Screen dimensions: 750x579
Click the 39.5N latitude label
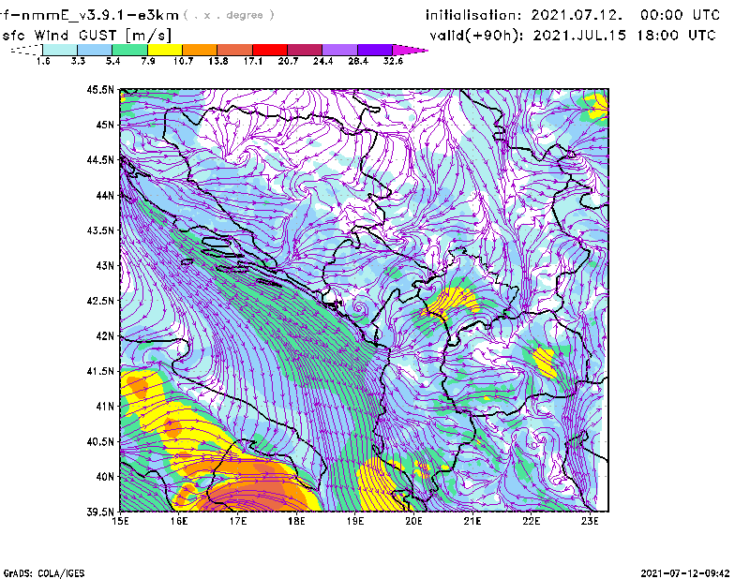pos(100,512)
